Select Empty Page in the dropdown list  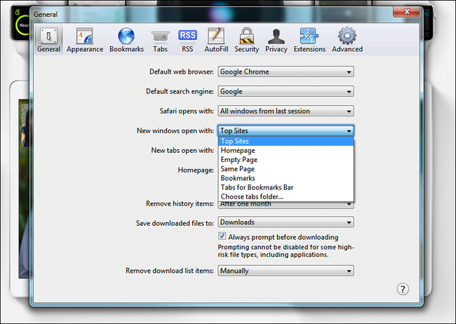pyautogui.click(x=286, y=160)
